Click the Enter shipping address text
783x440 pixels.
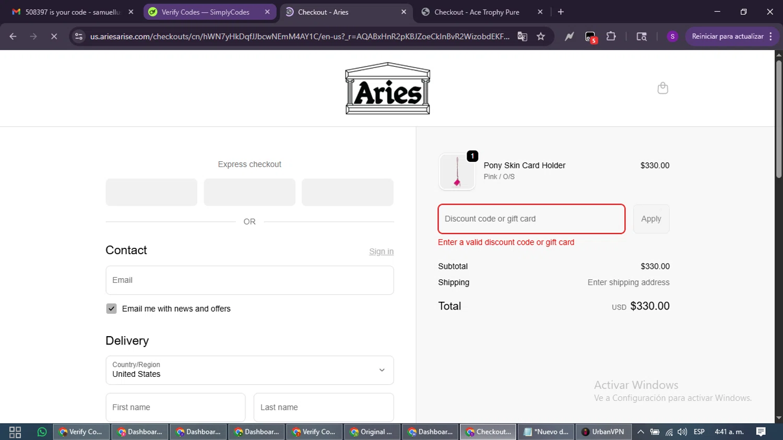628,282
